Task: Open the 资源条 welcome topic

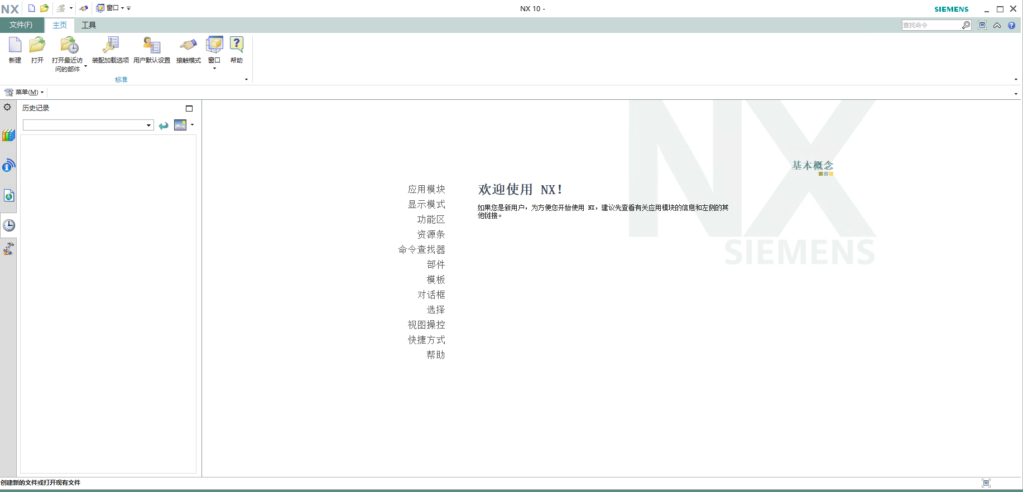Action: (x=431, y=234)
